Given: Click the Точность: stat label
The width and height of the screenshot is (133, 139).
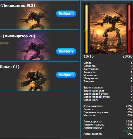Looking at the screenshot, I should [90, 72].
